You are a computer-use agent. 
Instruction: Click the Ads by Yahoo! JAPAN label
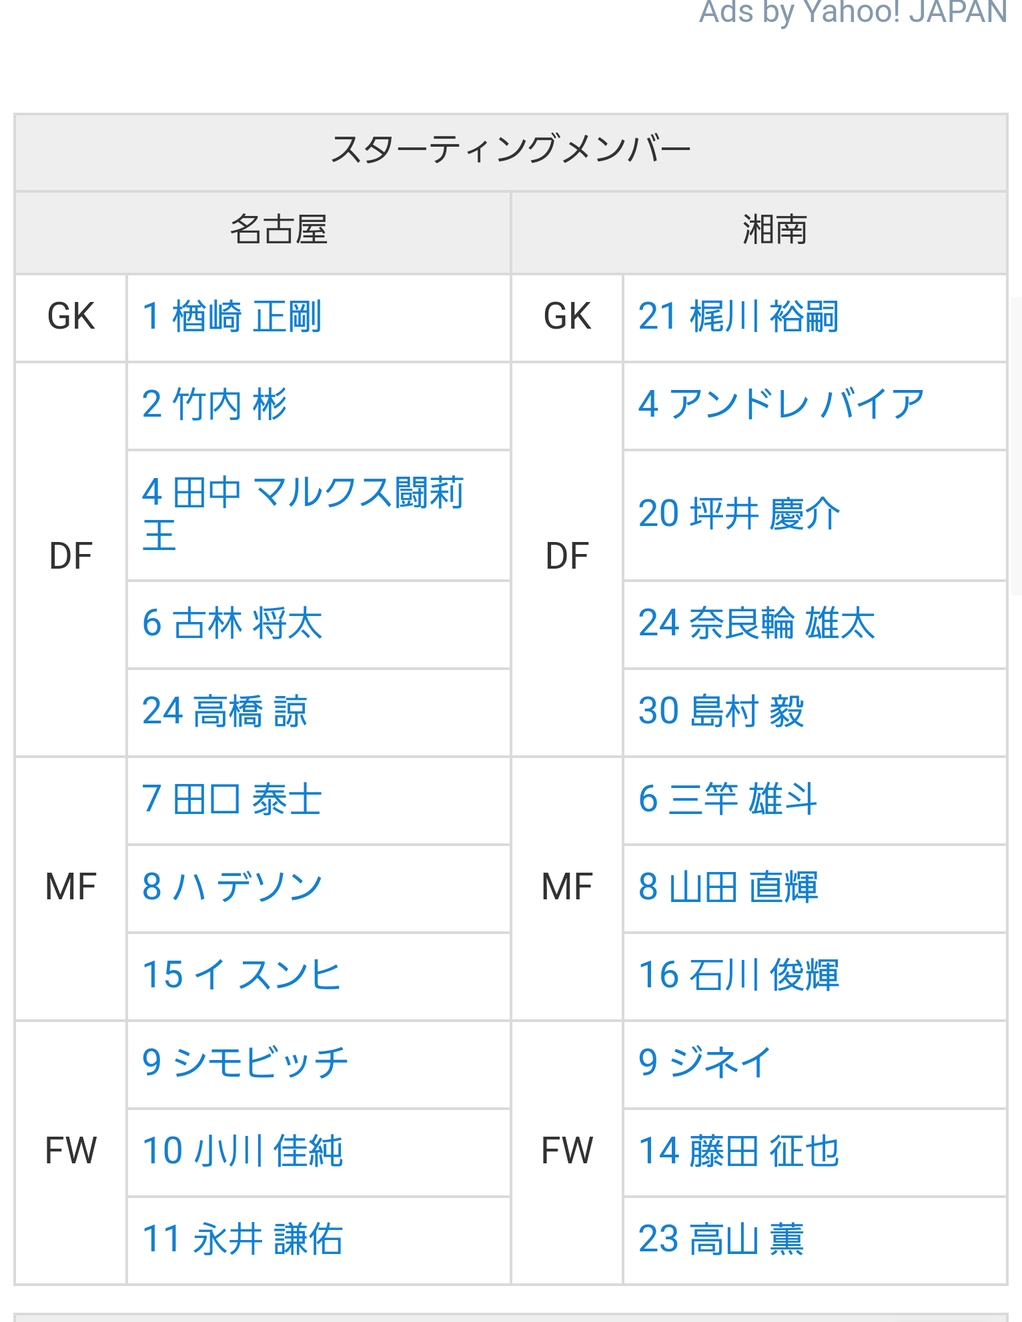point(852,12)
